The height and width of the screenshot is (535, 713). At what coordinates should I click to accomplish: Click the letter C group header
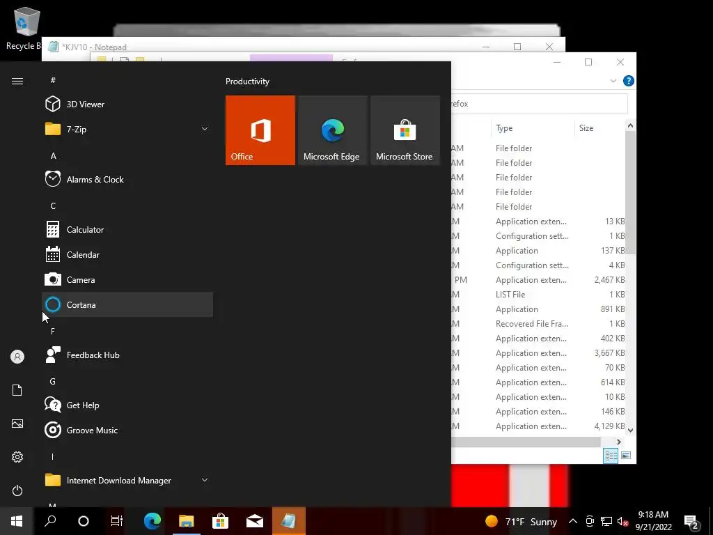[x=53, y=206]
